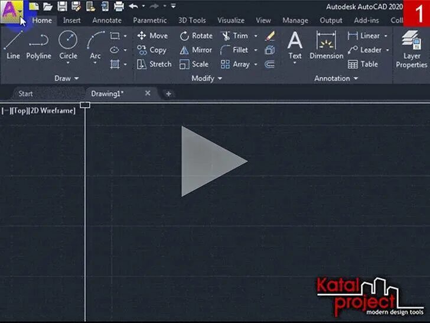The width and height of the screenshot is (430, 323).
Task: Click the Trim tool
Action: pyautogui.click(x=234, y=35)
